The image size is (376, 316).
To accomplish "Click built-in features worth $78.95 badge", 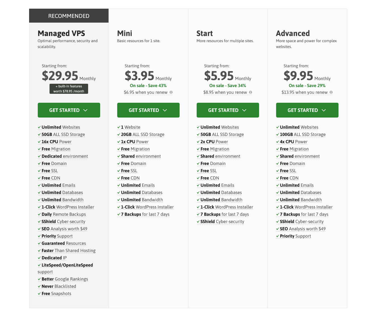I will (69, 89).
